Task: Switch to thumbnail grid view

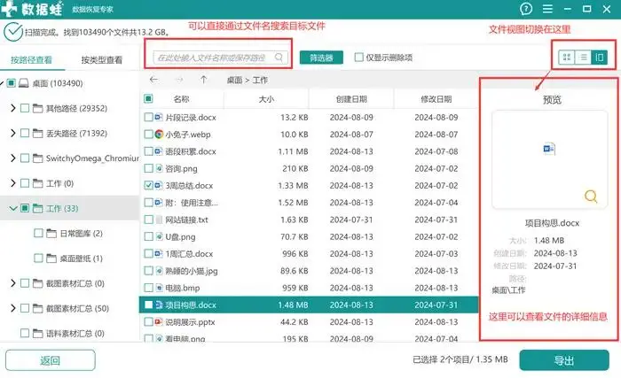Action: tap(566, 58)
